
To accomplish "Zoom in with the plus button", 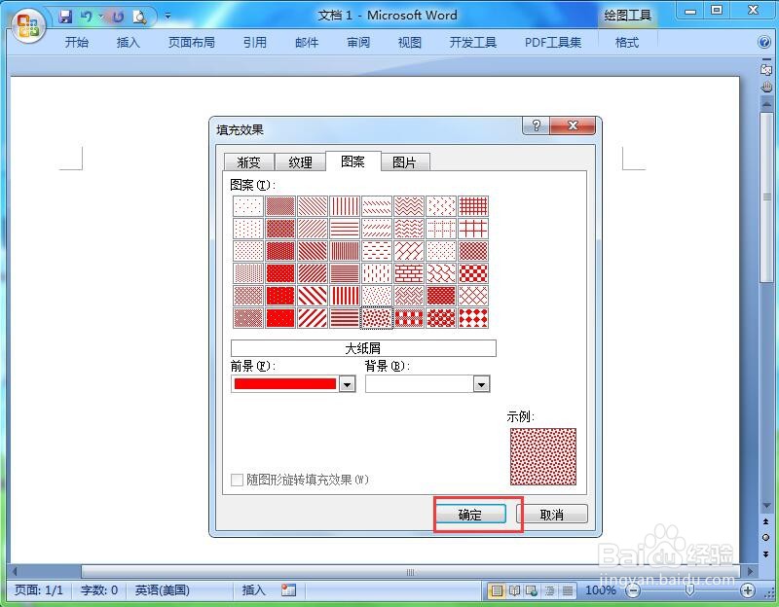I will 748,590.
